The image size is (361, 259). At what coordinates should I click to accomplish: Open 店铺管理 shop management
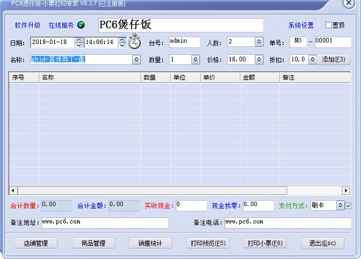point(36,243)
